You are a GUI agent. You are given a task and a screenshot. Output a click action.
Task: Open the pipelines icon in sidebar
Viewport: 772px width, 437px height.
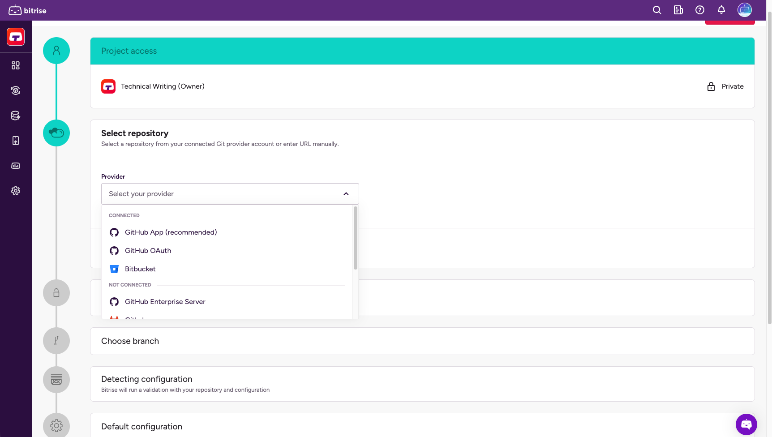pos(16,90)
